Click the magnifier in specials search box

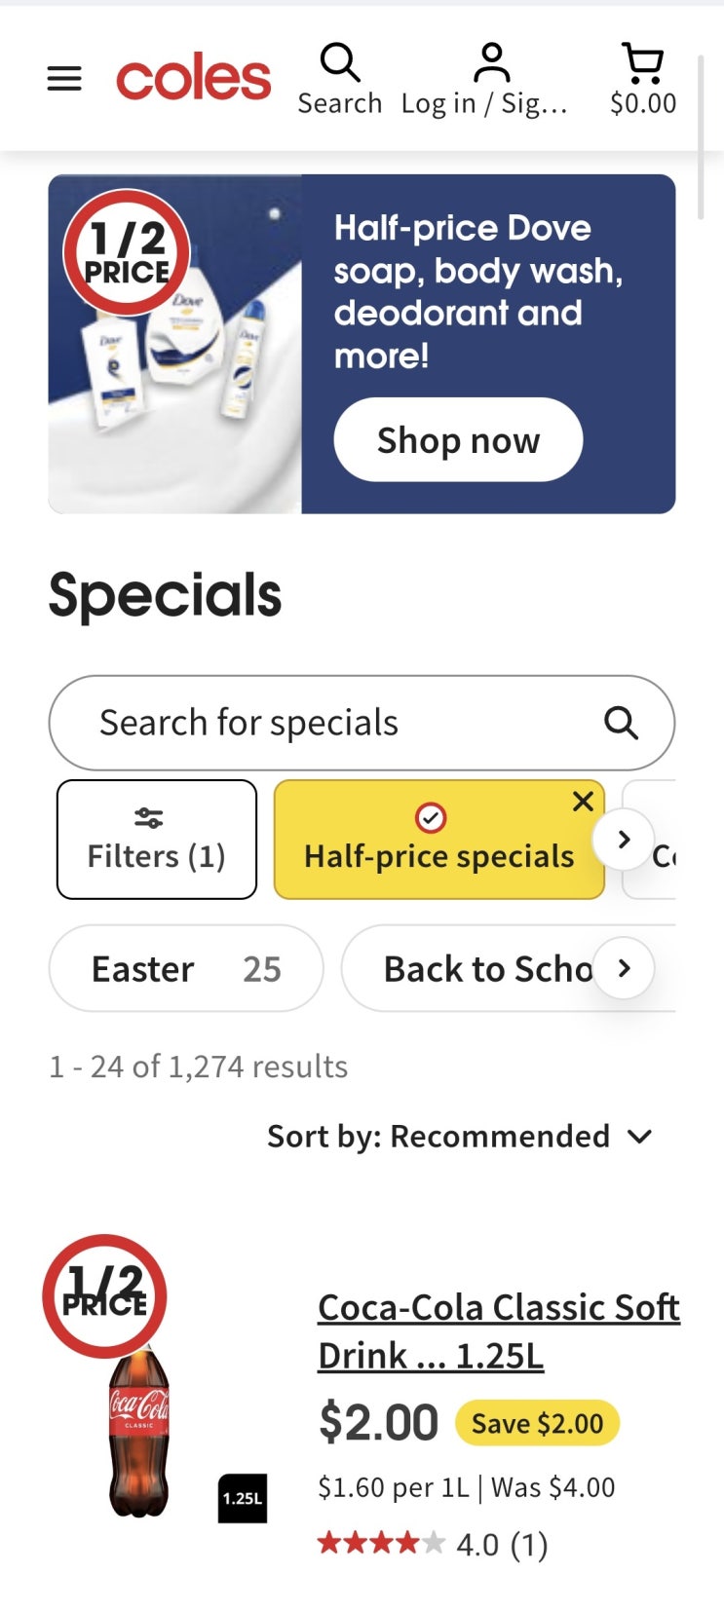coord(621,724)
